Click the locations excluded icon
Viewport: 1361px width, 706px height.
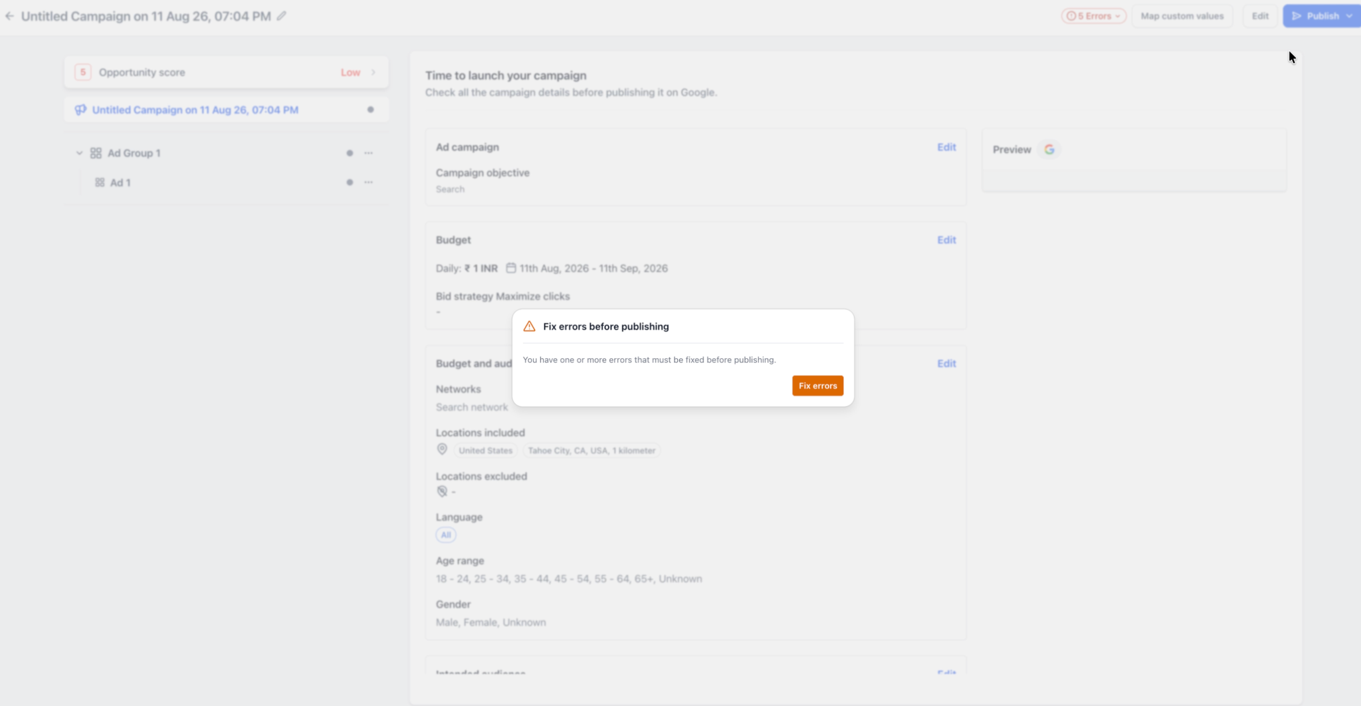pos(442,491)
